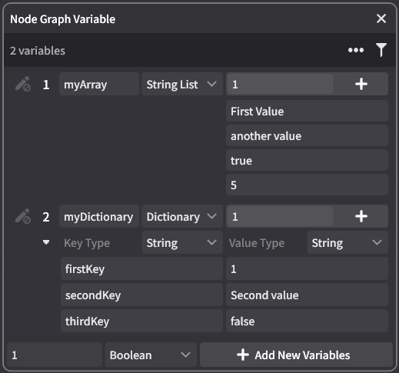Click the Add New Variables button
Screen dimensions: 399x373
click(x=296, y=355)
